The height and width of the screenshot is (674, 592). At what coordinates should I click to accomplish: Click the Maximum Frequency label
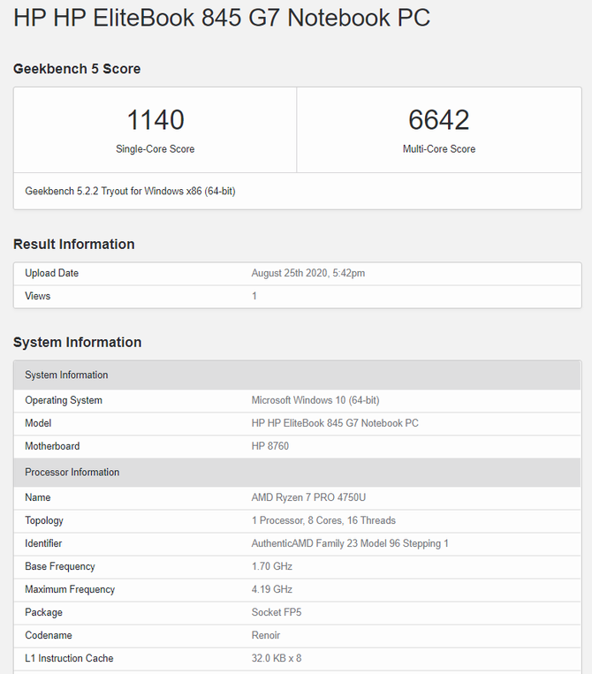[70, 589]
